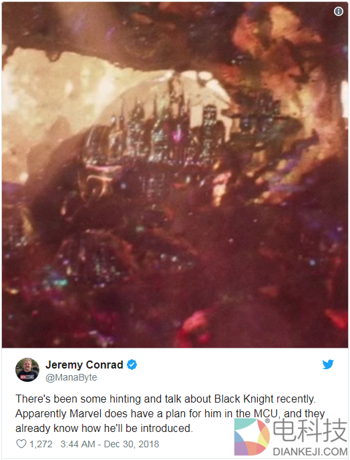Screen dimensions: 350x460
Task: Click the blue verified badge
Action: click(132, 365)
